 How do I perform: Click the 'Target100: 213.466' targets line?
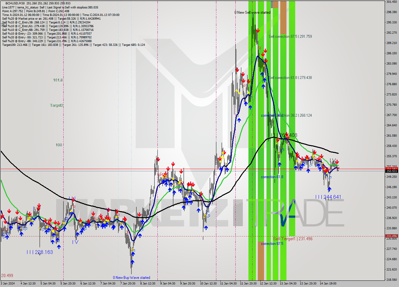(73, 45)
